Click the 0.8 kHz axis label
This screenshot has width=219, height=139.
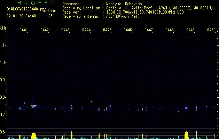click(3, 97)
